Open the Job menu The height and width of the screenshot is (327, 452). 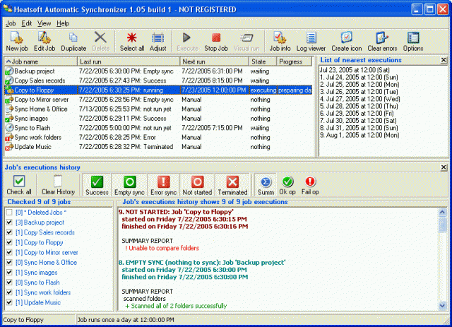[x=10, y=23]
